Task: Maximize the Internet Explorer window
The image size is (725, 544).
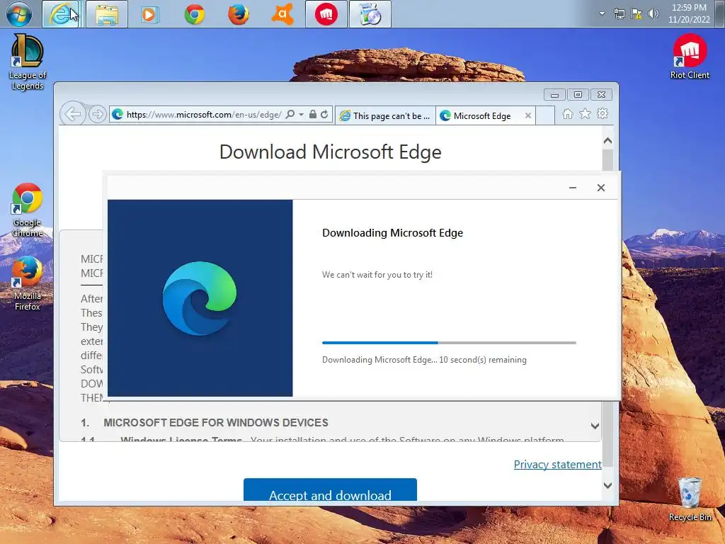Action: (578, 95)
